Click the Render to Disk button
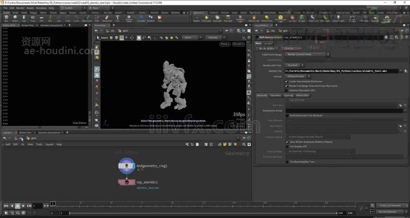This screenshot has height=218, width=410. (267, 48)
